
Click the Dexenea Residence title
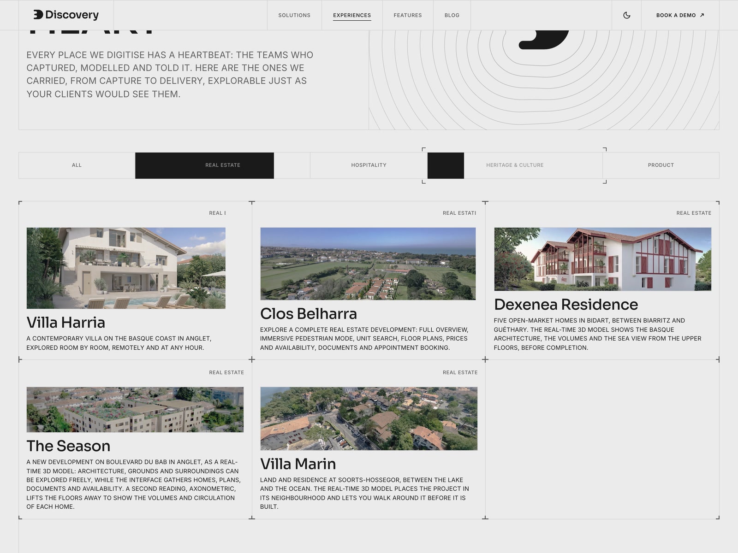(566, 304)
